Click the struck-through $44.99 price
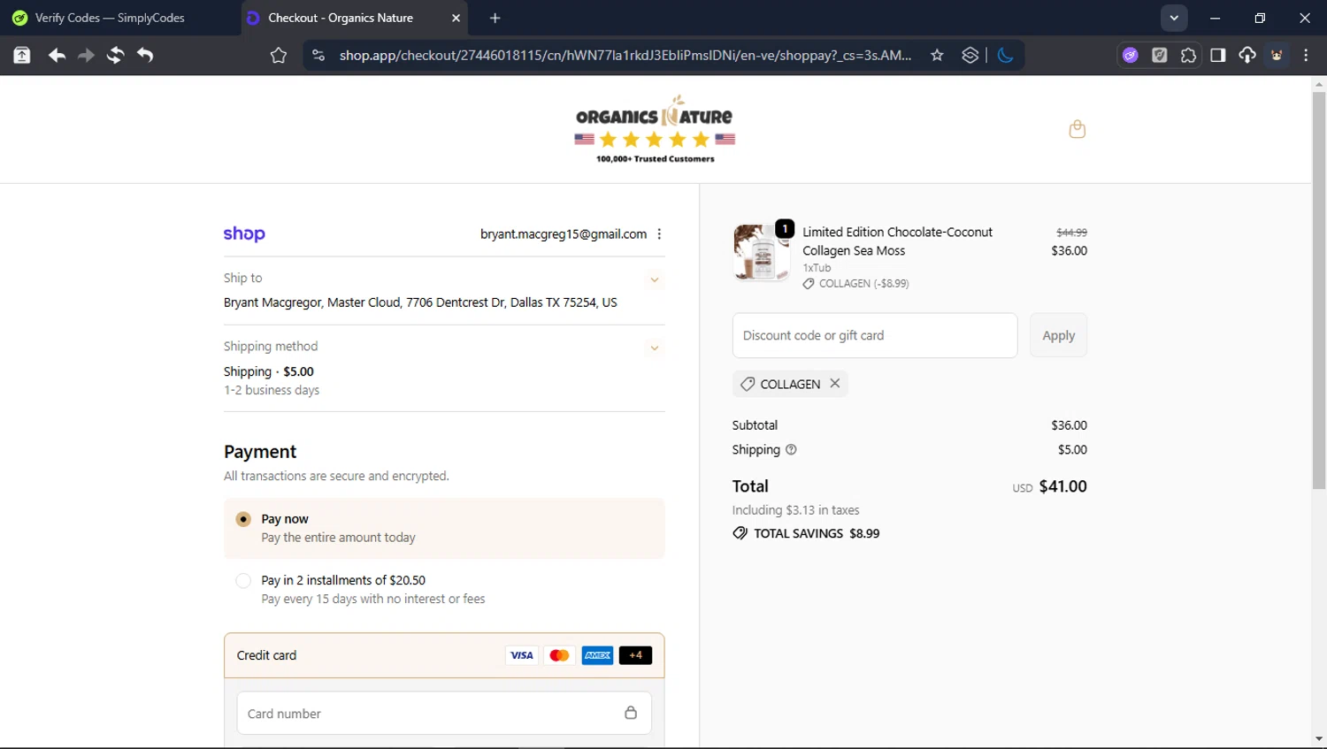1327x749 pixels. (x=1071, y=232)
